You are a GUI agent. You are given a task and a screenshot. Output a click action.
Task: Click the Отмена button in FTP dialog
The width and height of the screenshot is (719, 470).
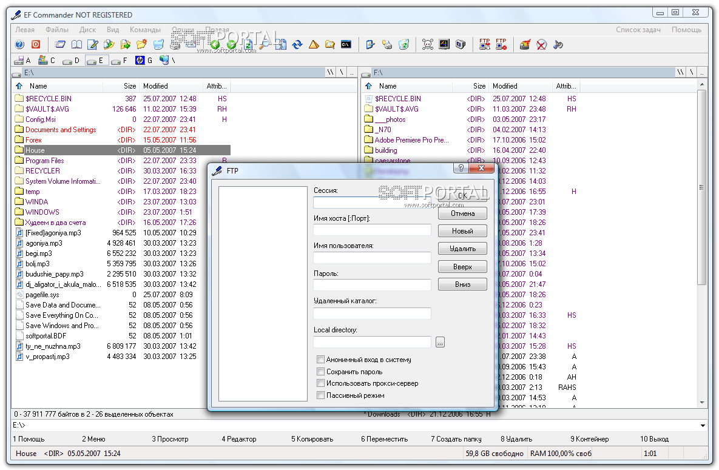tap(462, 213)
